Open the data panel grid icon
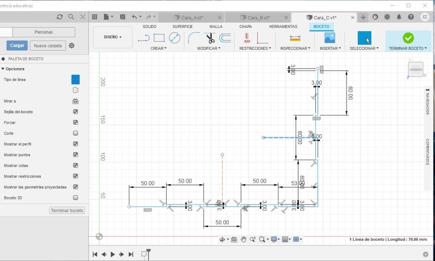Screen dimensions: 435x261 click(95, 17)
